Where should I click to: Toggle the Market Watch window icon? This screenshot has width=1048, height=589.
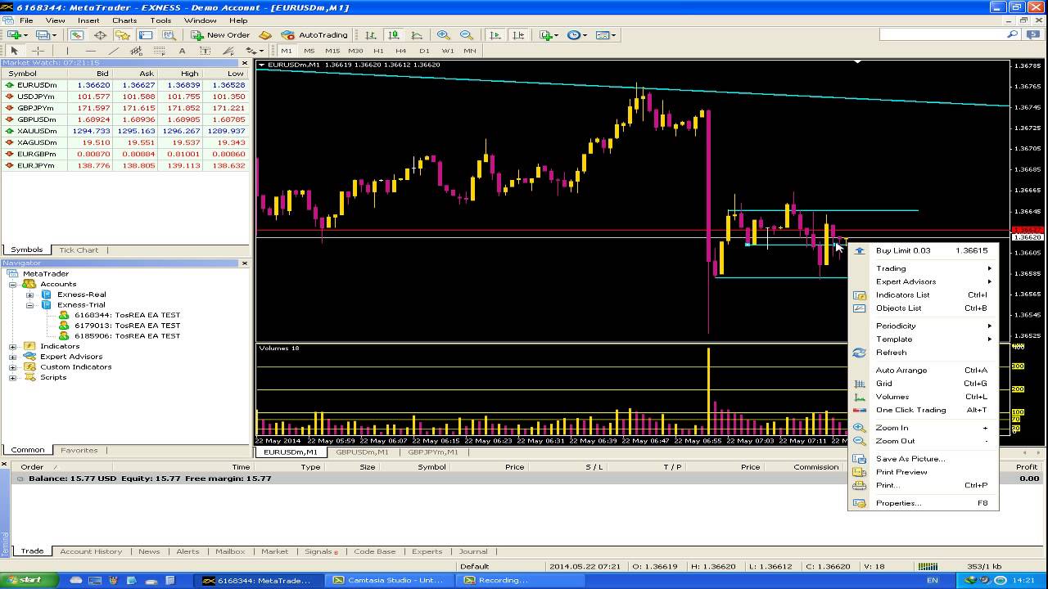[76, 35]
